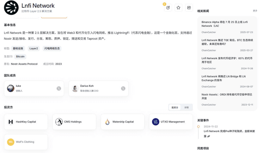Select the 基础设施 tag

click(x=18, y=48)
